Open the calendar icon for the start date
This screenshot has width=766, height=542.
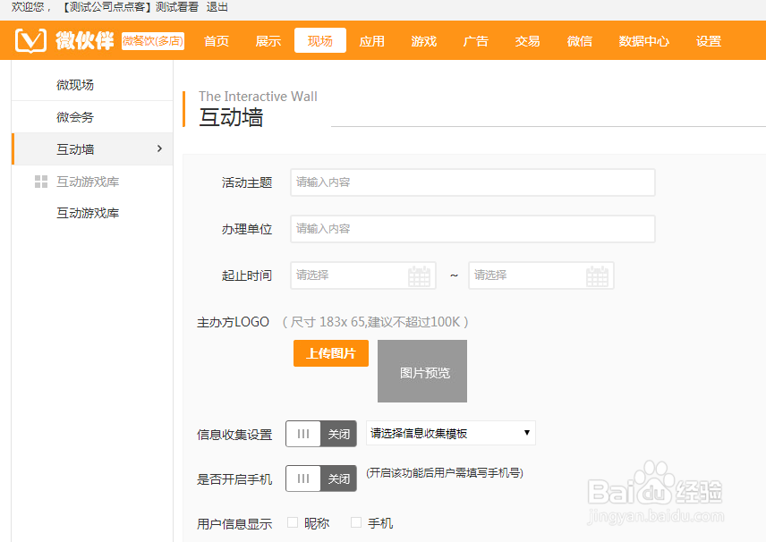tap(419, 275)
